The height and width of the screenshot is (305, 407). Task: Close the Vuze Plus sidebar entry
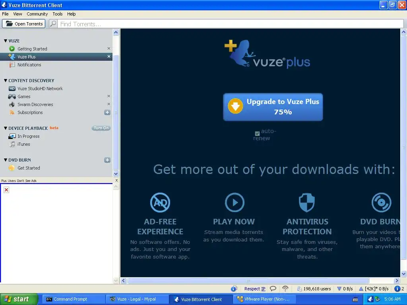click(109, 56)
